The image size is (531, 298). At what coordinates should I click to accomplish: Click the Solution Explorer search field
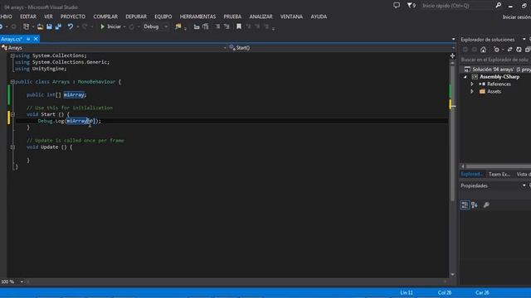point(495,60)
